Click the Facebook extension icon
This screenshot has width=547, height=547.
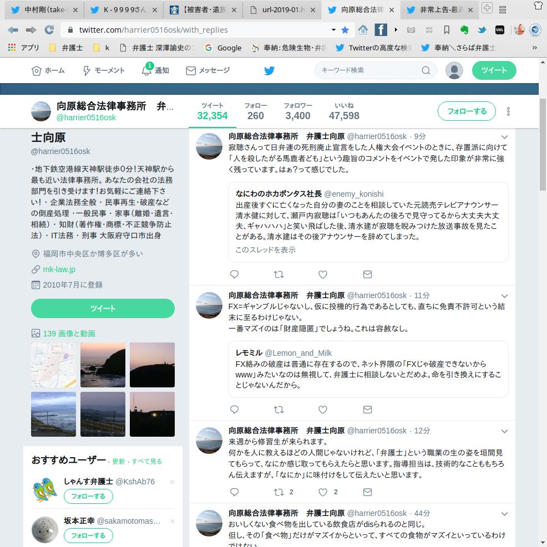381,30
